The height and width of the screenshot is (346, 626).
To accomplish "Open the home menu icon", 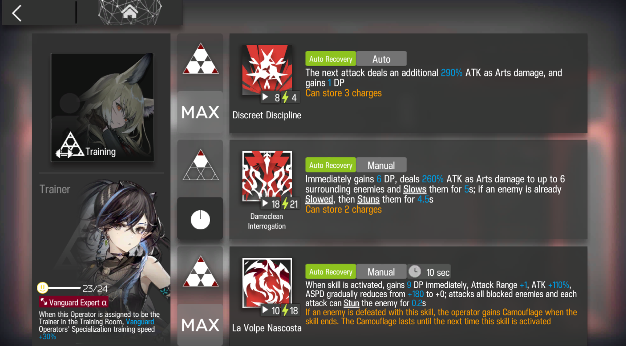I will (x=130, y=12).
